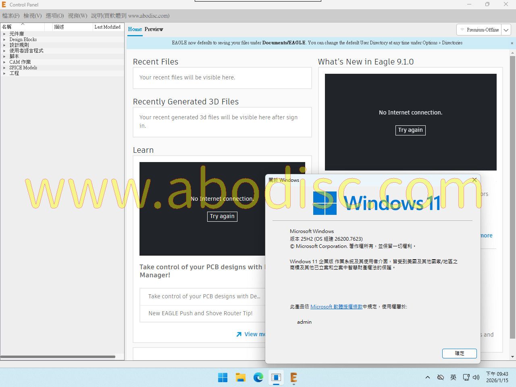The image size is (516, 387).
Task: Switch to the Preview tab
Action: pyautogui.click(x=154, y=29)
